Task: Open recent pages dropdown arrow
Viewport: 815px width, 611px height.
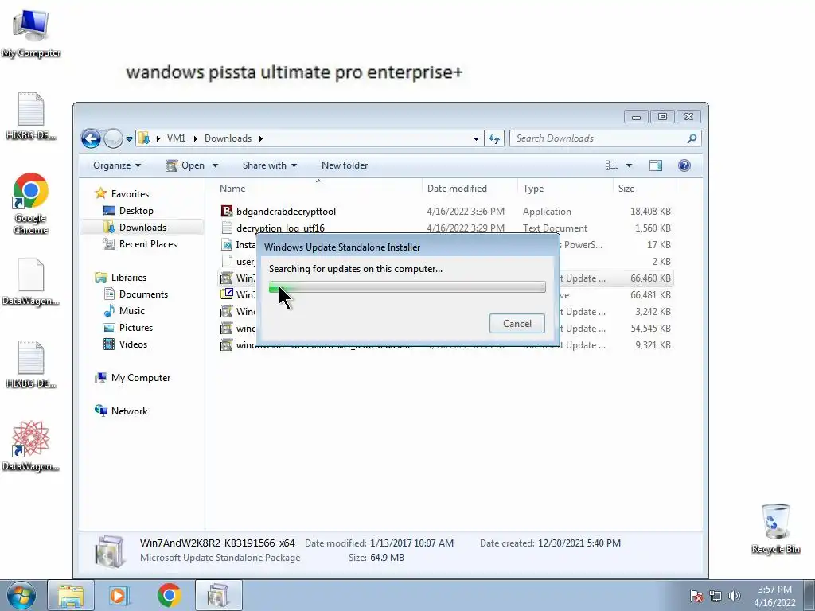Action: point(129,139)
